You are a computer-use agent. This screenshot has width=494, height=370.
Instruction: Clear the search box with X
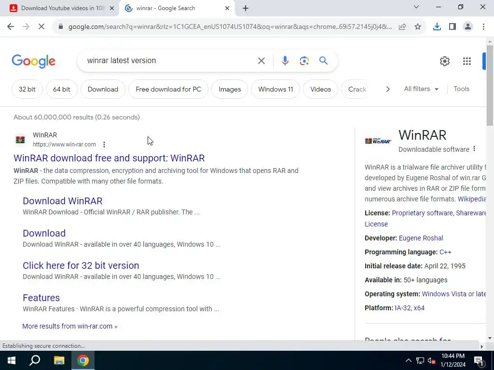261,61
